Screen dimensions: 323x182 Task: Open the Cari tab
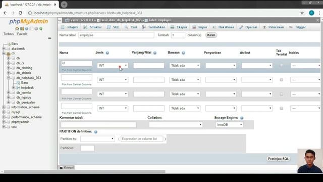click(x=131, y=27)
